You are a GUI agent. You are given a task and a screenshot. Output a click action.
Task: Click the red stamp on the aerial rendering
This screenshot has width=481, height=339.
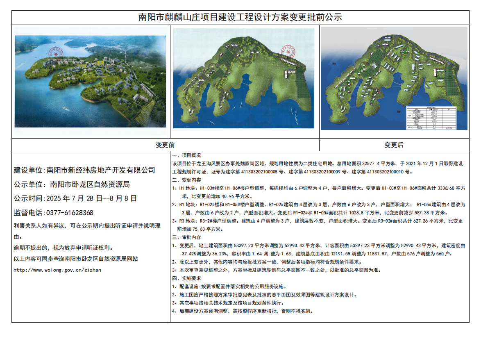point(56,53)
